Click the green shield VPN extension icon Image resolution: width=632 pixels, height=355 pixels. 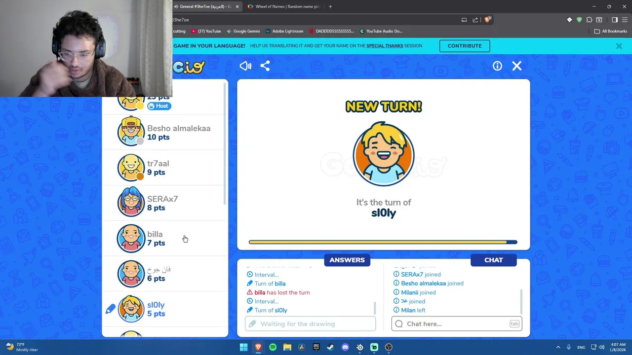579,20
